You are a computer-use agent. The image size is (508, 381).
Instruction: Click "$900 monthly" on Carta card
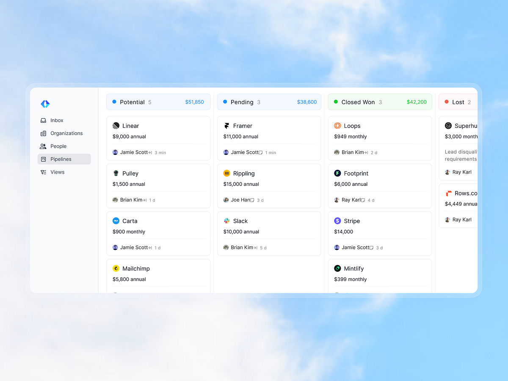[129, 232]
